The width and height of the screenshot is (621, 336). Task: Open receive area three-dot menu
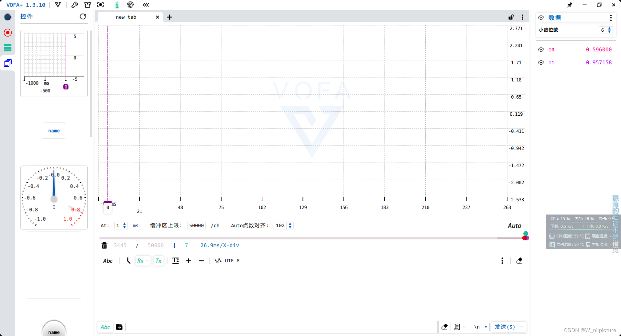[502, 261]
